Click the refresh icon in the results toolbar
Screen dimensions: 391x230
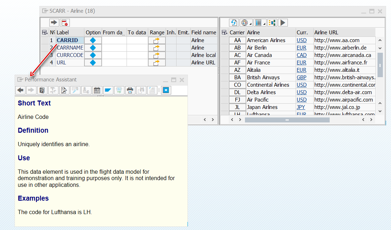coord(234,23)
